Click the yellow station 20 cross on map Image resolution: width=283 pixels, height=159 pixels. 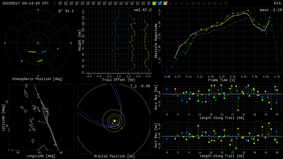pos(47,112)
